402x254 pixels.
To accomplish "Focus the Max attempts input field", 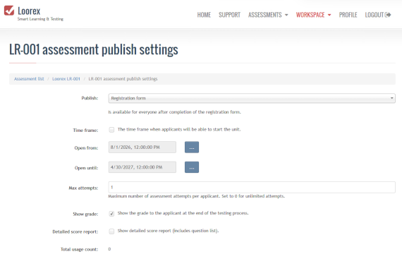I will coord(252,187).
